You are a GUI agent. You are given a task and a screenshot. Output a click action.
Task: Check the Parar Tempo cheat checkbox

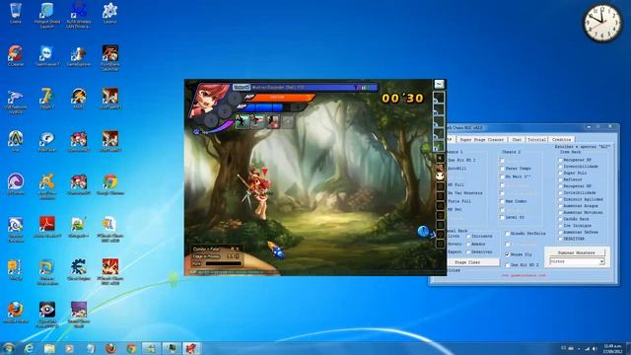(x=502, y=169)
